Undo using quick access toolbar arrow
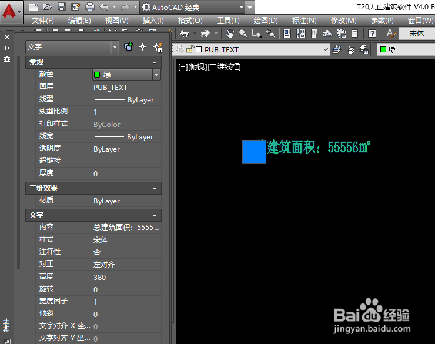This screenshot has height=344, width=435. pyautogui.click(x=104, y=7)
